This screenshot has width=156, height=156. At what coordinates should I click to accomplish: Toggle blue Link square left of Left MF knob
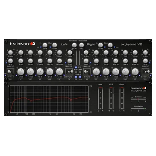[36, 75]
